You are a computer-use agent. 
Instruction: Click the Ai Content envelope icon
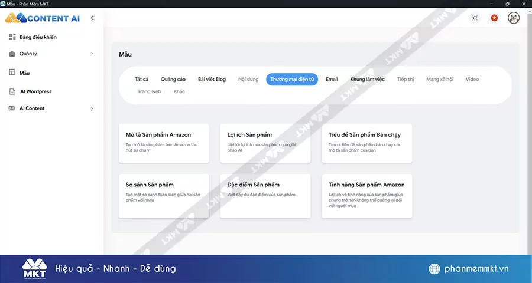(x=12, y=108)
